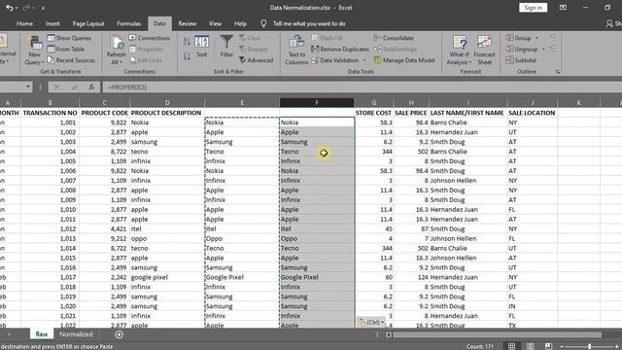Open the Connections command

150,38
